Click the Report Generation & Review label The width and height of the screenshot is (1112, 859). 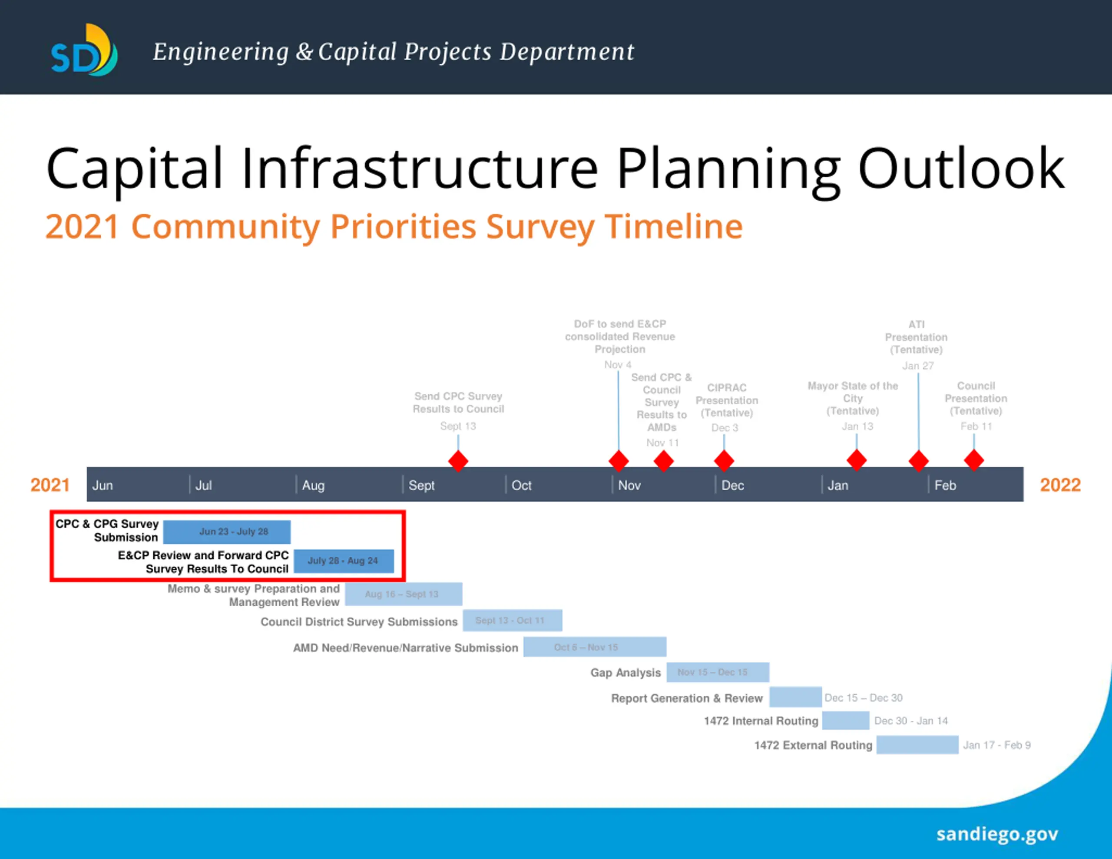click(687, 698)
